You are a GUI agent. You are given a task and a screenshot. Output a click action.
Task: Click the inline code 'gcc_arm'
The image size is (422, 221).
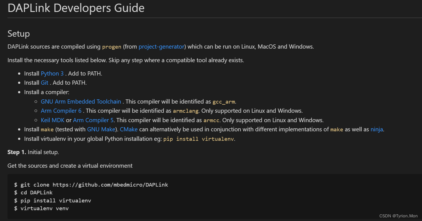coord(224,102)
